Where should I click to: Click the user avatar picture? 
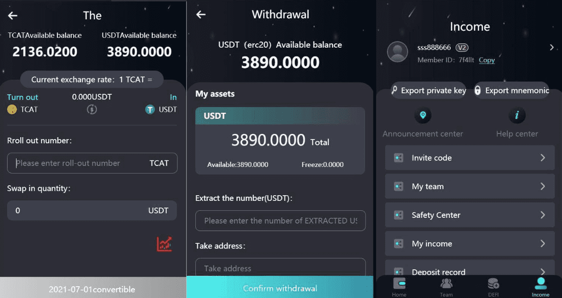click(397, 52)
